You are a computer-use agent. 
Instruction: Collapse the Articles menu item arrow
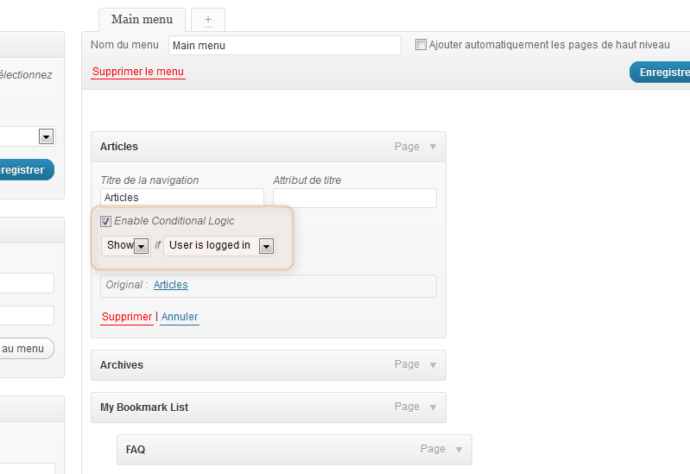(433, 147)
